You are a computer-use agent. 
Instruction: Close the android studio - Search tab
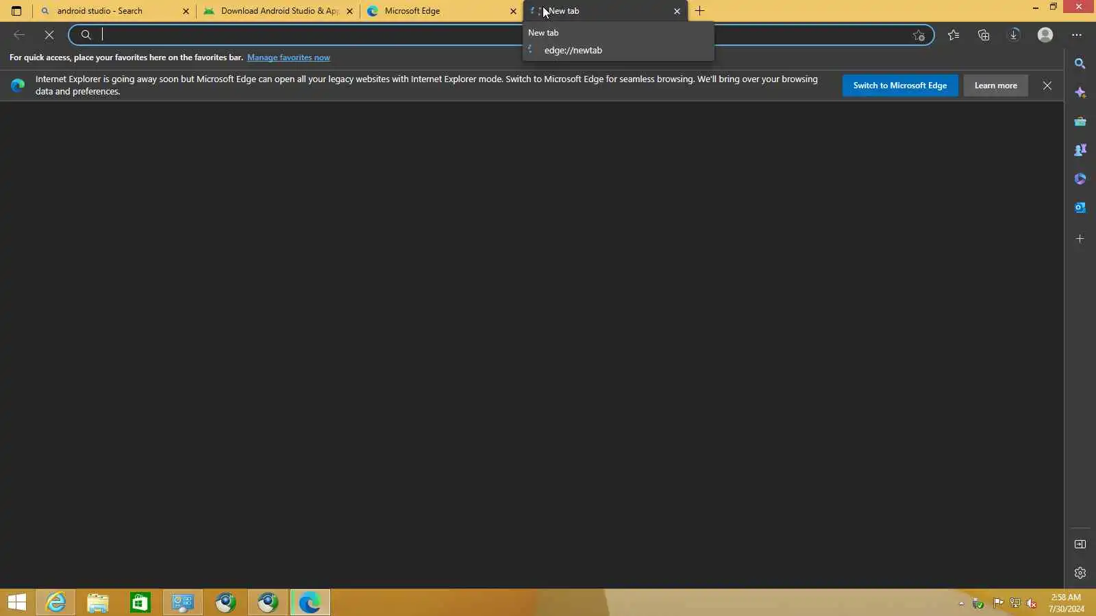186,11
